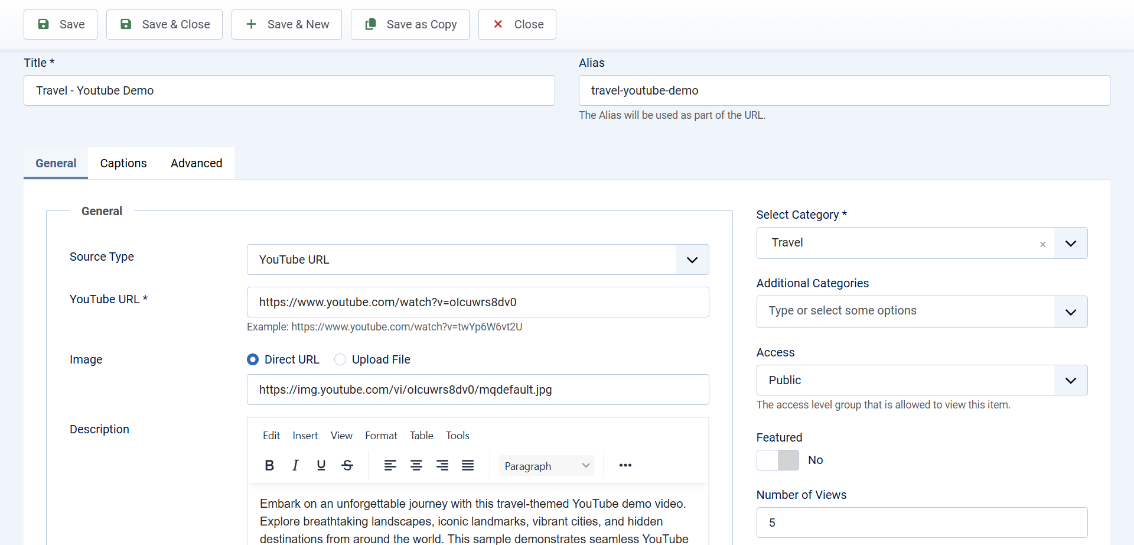
Task: Toggle italic formatting in editor
Action: (295, 465)
